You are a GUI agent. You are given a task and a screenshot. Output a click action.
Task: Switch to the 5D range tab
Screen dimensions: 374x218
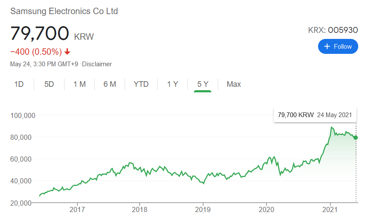[x=49, y=84]
